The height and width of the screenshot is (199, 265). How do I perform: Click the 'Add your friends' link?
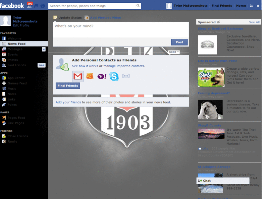[x=68, y=102]
